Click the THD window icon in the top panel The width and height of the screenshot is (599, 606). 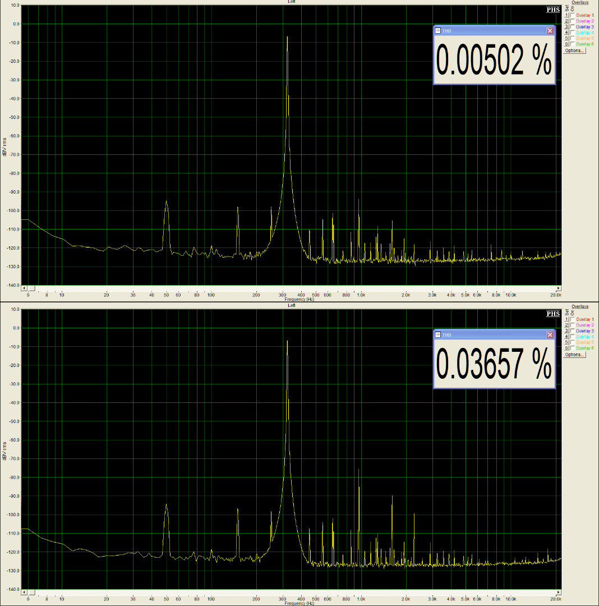(x=438, y=31)
